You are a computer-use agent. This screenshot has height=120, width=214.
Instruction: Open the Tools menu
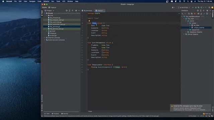[x=58, y=1]
